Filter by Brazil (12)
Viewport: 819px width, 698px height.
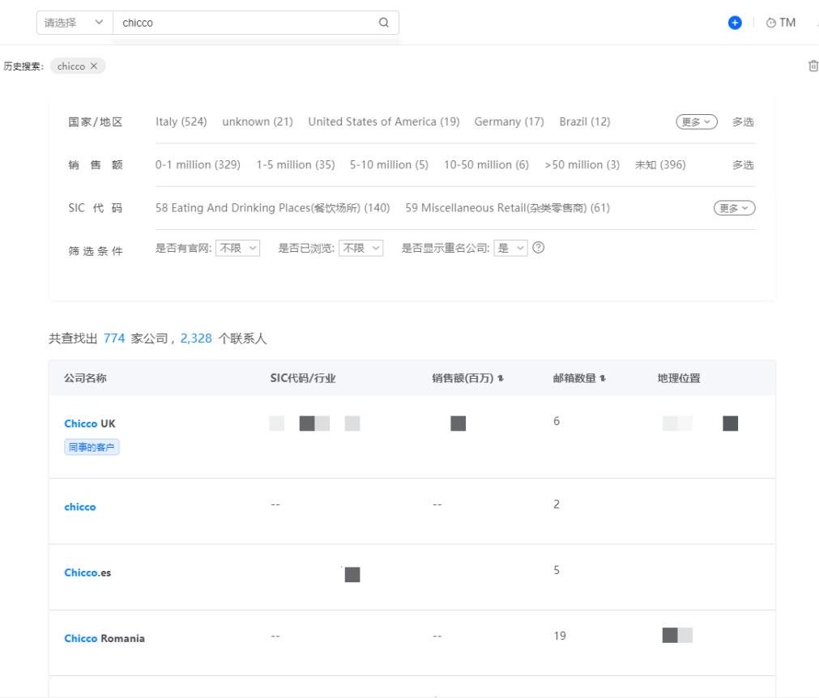pos(584,121)
